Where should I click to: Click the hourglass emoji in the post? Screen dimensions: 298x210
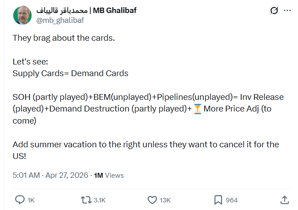point(197,109)
